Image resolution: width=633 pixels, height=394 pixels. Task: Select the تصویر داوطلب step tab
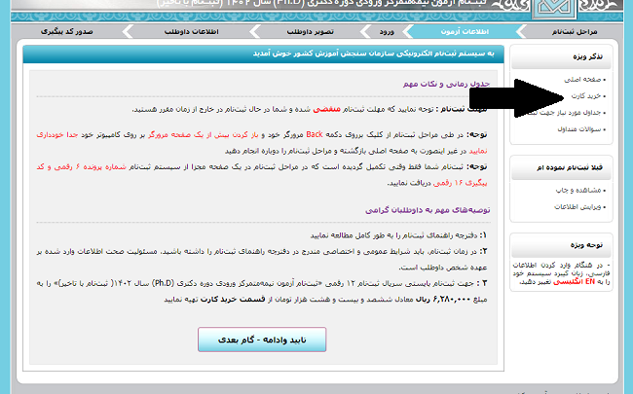tap(310, 31)
